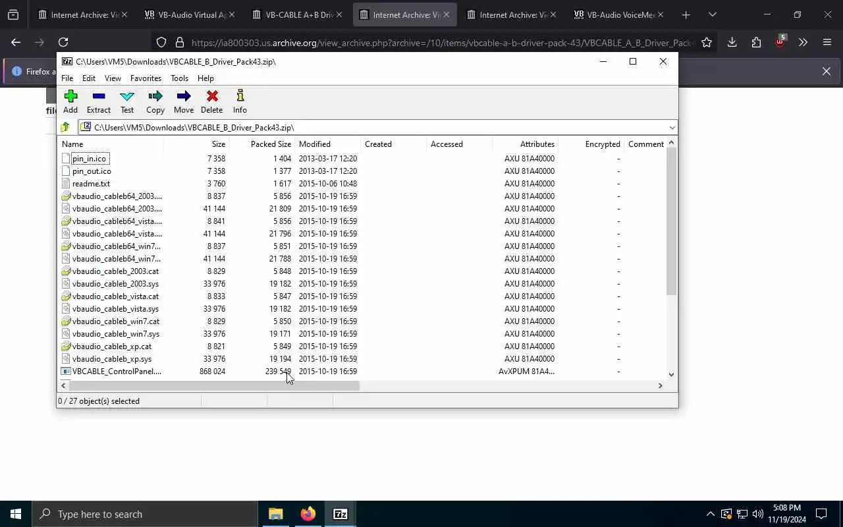
Task: Select the pin_in.ico file
Action: tap(89, 158)
